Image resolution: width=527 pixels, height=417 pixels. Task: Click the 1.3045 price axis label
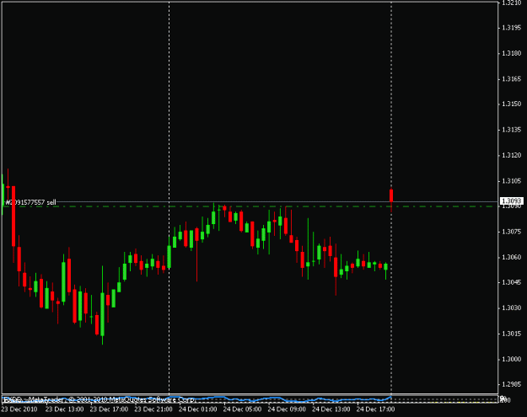pyautogui.click(x=512, y=282)
